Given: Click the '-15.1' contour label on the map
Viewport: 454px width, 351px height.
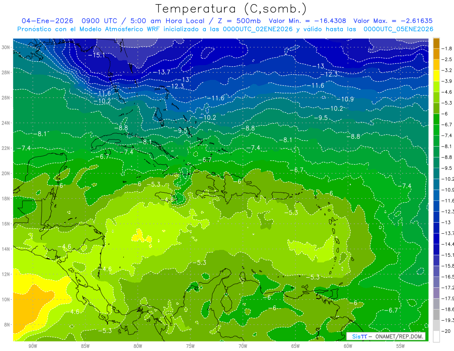Looking at the screenshot, I should coord(96,55).
